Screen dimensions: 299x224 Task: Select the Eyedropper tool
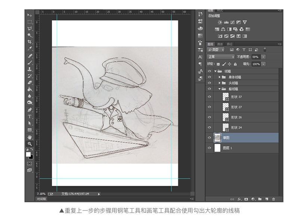(30, 49)
